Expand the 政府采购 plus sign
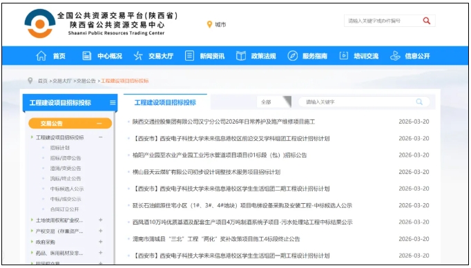Image resolution: width=471 pixels, height=268 pixels. tap(101, 242)
